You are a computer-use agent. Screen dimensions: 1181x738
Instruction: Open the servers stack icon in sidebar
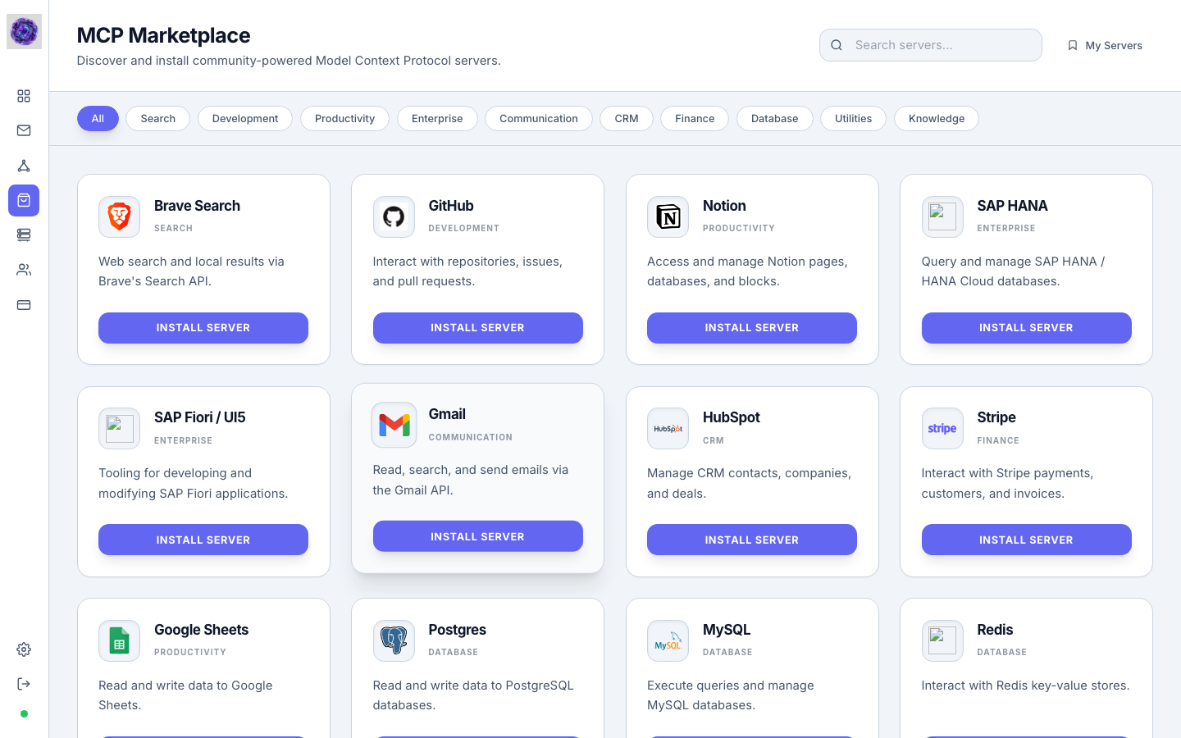[24, 235]
